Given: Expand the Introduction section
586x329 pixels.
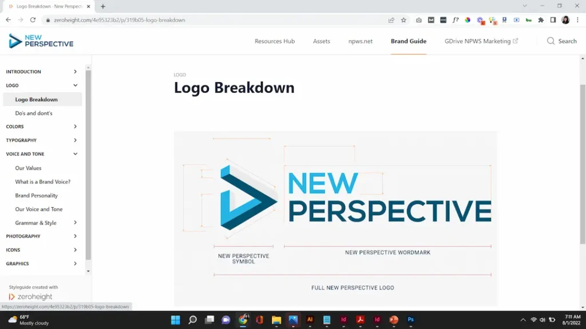Looking at the screenshot, I should (75, 71).
